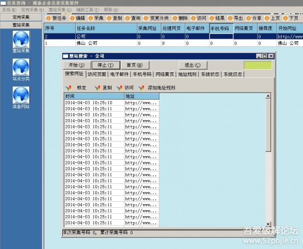Click 推荐度 column header
This screenshot has width=303, height=249.
tap(267, 28)
